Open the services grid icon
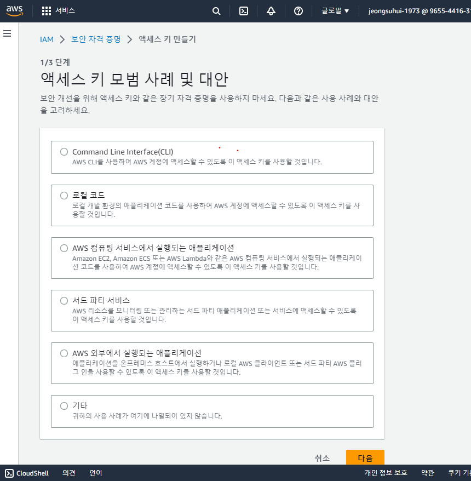471x481 pixels. tap(47, 11)
